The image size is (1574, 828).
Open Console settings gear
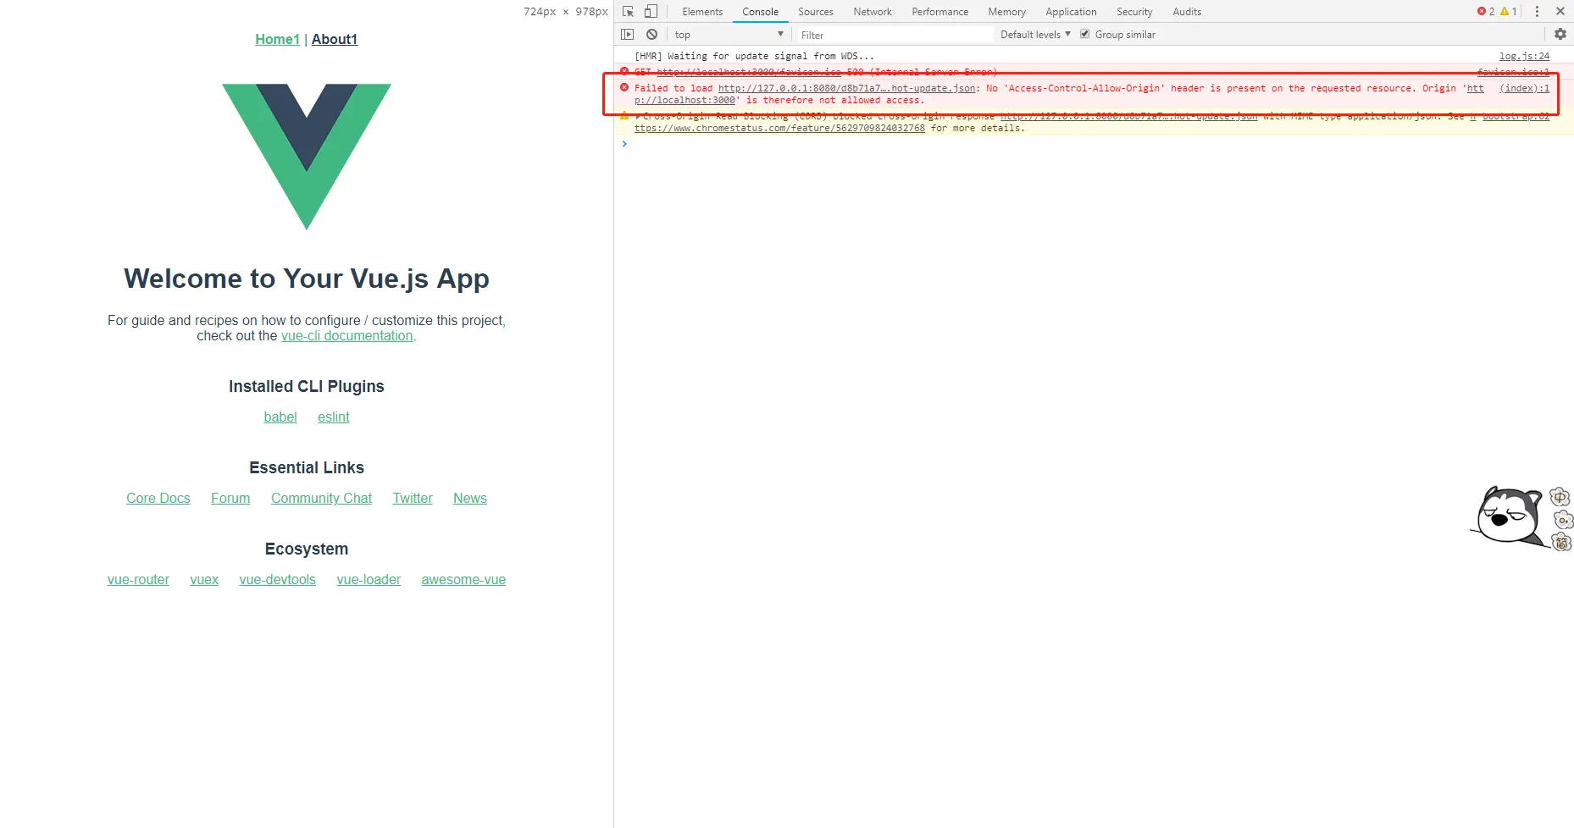pos(1560,35)
